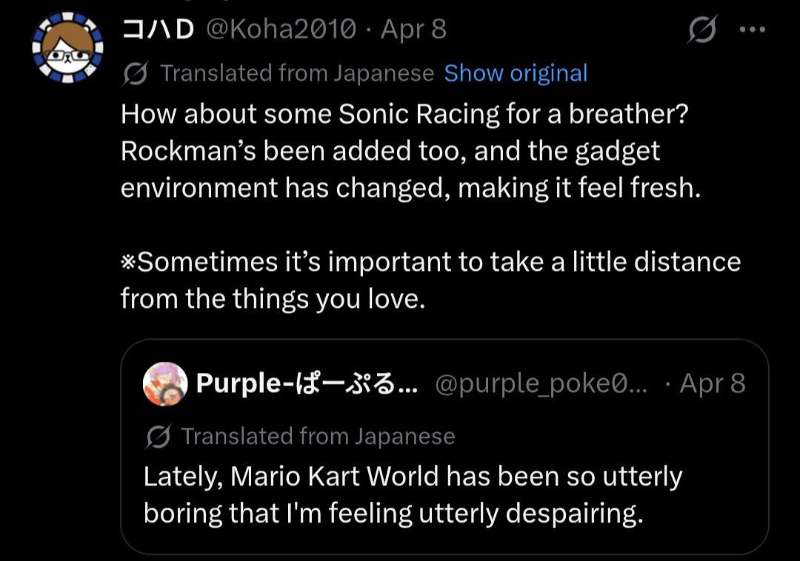Show original Japanese text of the tweet
Viewport: 800px width, 561px height.
[516, 73]
